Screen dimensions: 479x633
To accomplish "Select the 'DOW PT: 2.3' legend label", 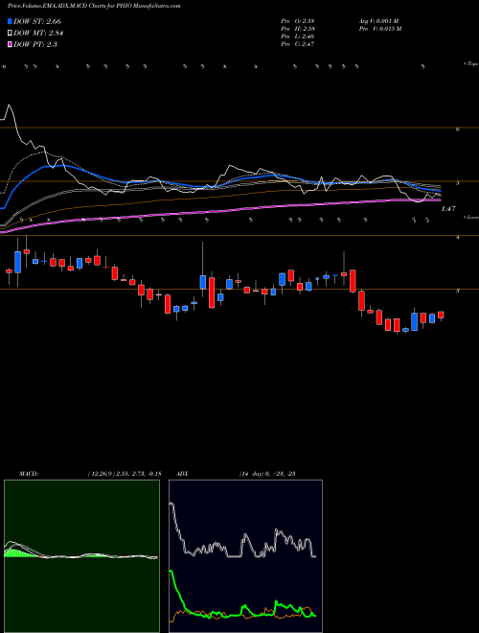I will (x=35, y=44).
